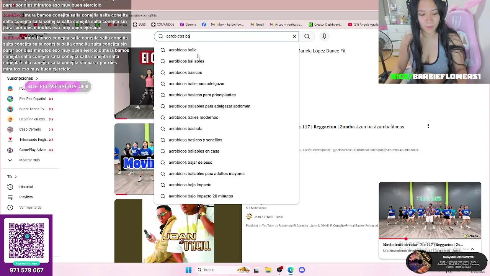Choose suggestion 'aeróbicos bailables'
This screenshot has height=276, width=490.
pyautogui.click(x=226, y=61)
